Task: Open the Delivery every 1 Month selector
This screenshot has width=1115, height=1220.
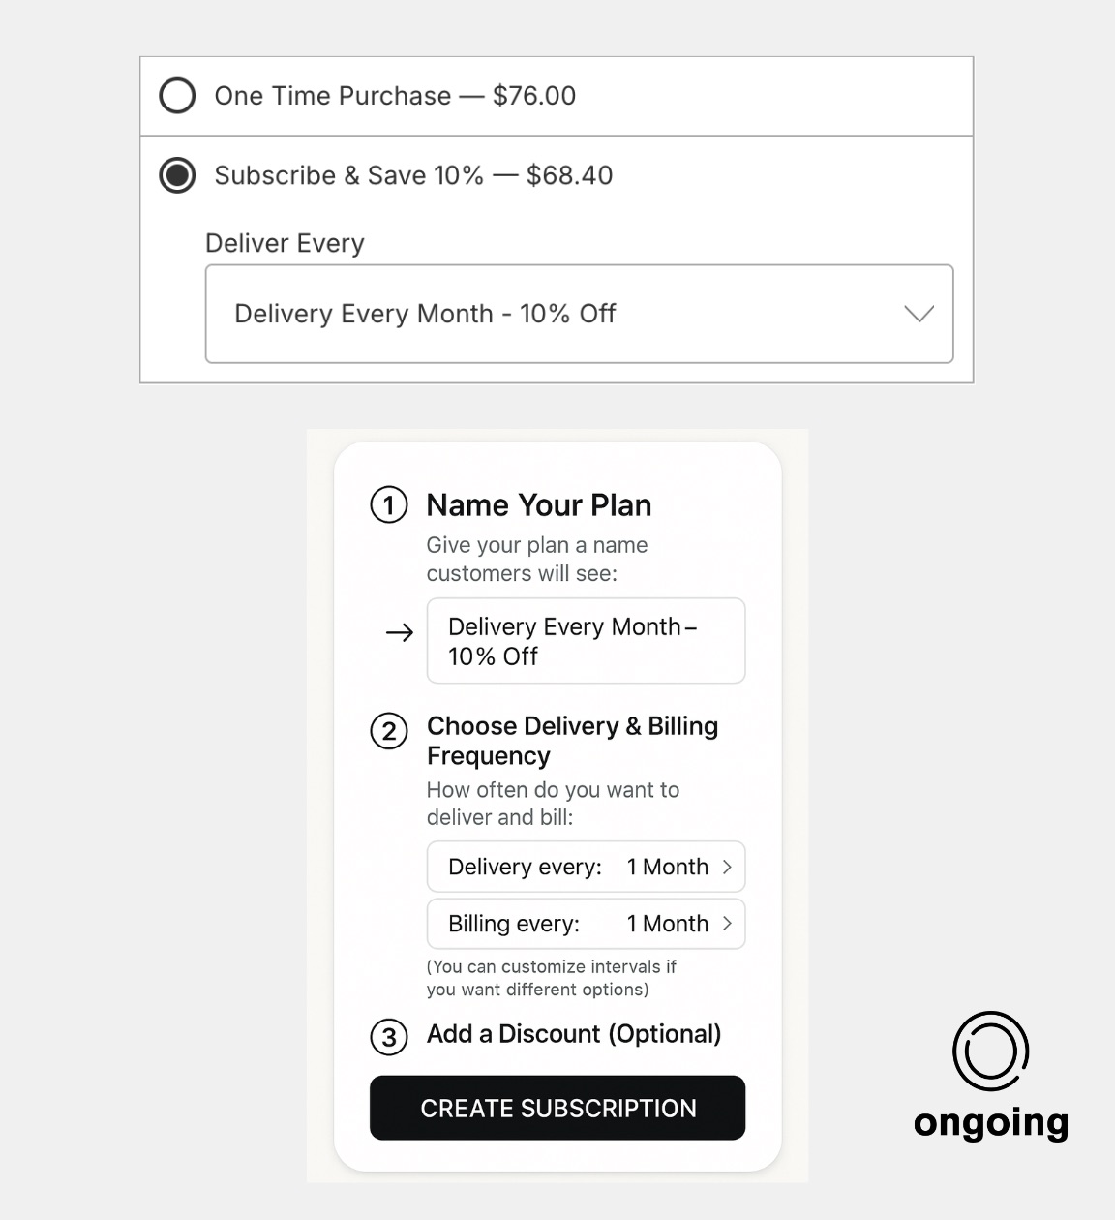Action: 586,867
